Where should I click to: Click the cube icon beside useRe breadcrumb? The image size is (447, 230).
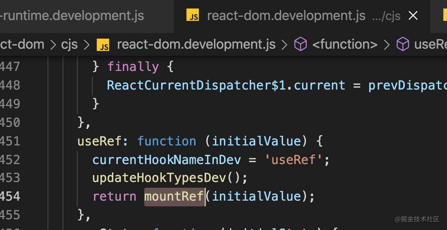coord(403,44)
